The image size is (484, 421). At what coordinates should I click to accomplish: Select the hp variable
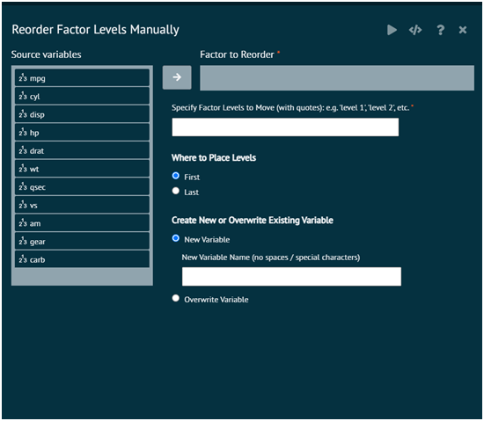[82, 132]
